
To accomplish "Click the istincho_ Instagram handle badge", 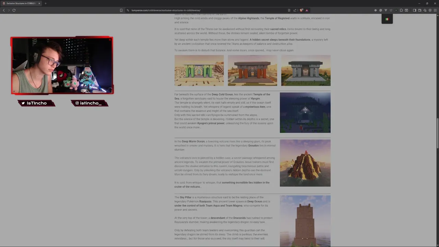I will pyautogui.click(x=89, y=103).
